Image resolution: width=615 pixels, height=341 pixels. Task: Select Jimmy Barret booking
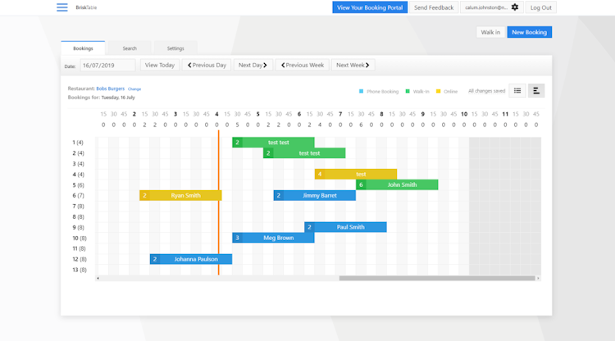coord(315,195)
